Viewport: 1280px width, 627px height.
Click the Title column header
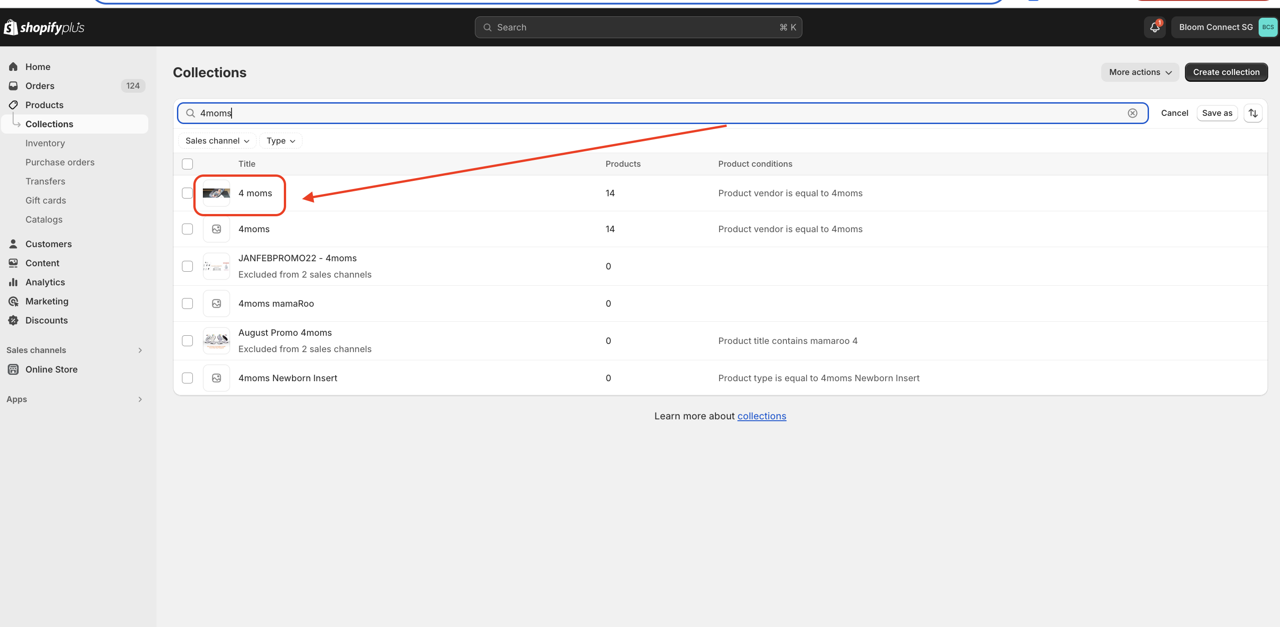point(247,164)
